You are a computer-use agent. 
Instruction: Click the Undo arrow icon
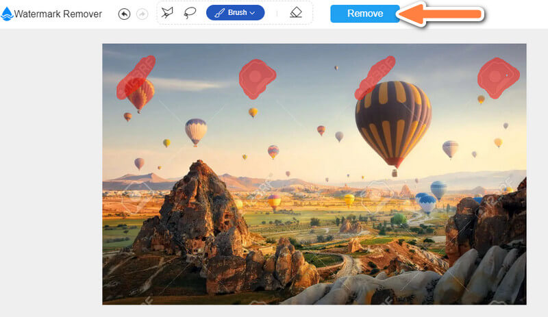tap(124, 14)
